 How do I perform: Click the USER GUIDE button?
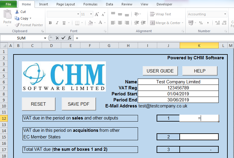pos(160,71)
